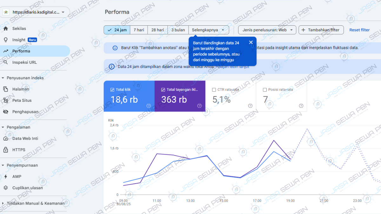Image resolution: width=381 pixels, height=214 pixels.
Task: Click the Reset filter link
Action: [x=359, y=30]
